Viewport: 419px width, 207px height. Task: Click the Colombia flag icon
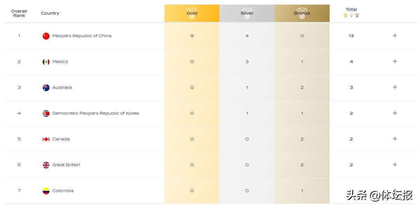[46, 191]
